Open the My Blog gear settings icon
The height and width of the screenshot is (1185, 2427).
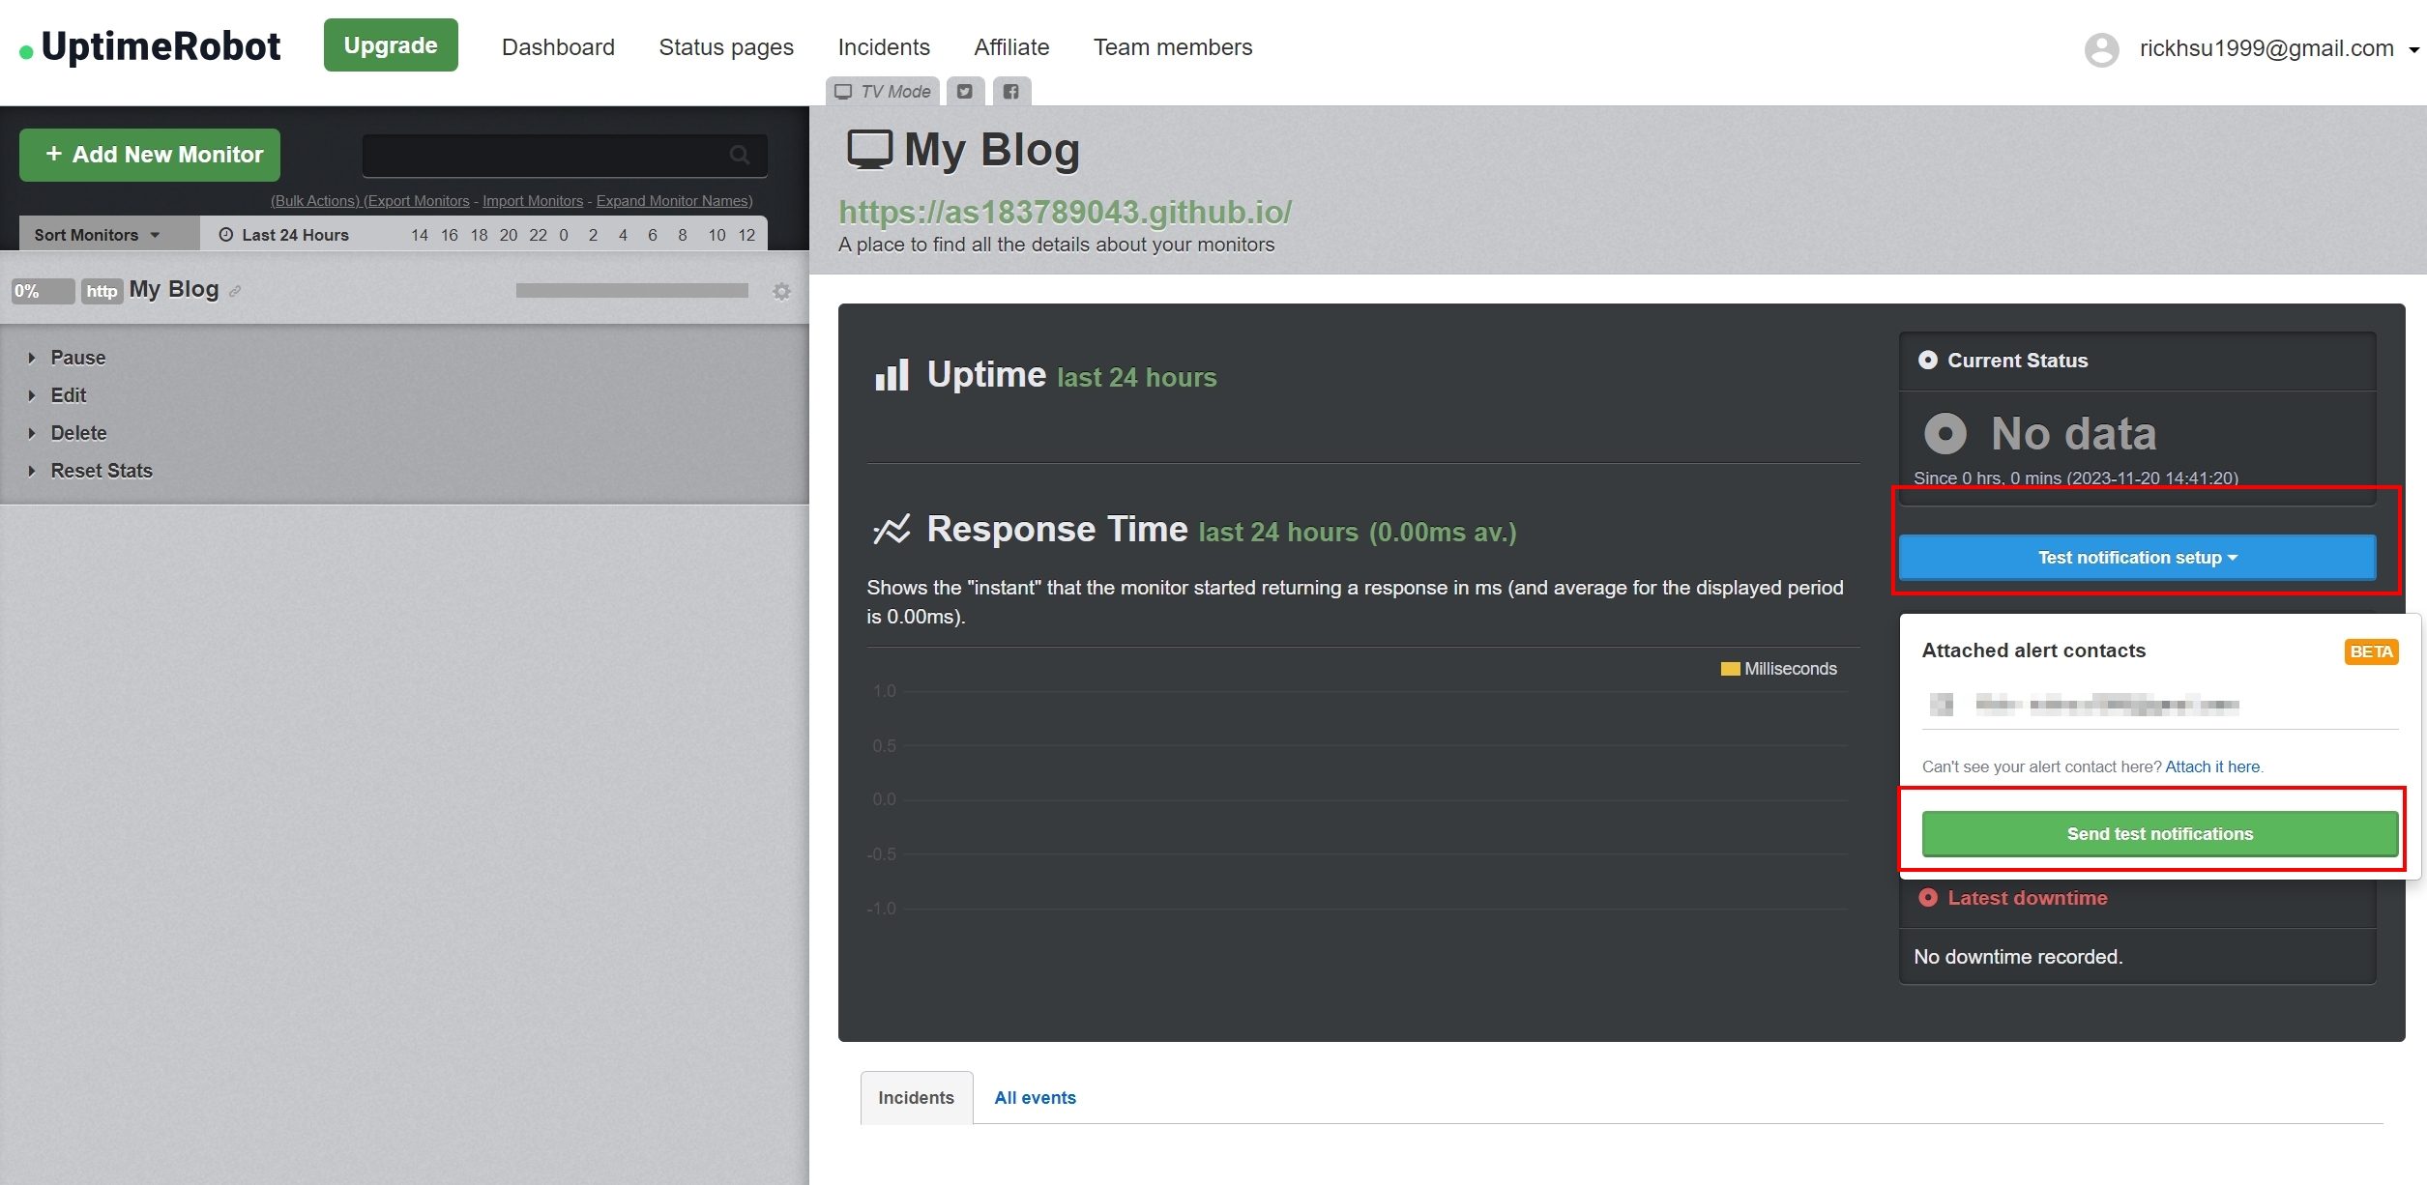coord(781,291)
